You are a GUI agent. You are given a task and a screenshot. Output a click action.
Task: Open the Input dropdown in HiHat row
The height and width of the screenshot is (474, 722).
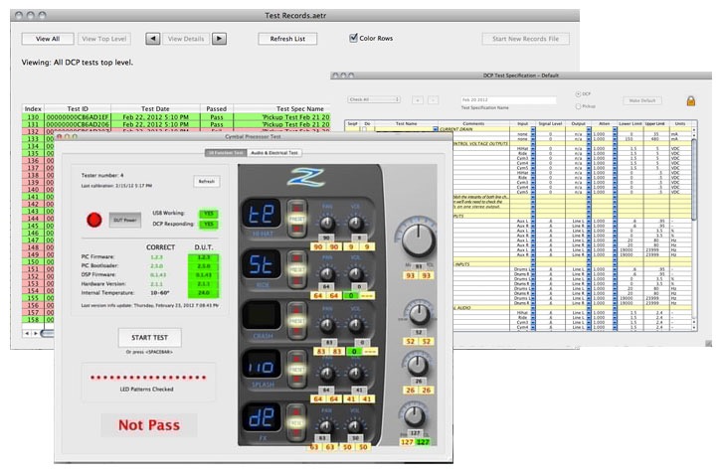tap(533, 149)
